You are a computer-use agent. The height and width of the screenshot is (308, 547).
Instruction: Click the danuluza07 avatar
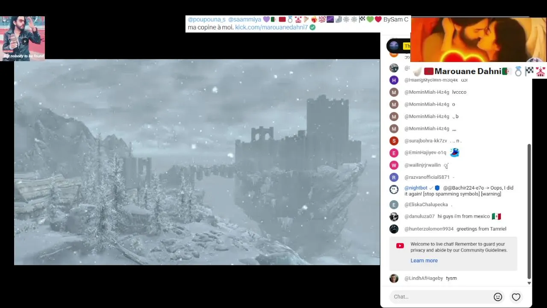tap(394, 217)
